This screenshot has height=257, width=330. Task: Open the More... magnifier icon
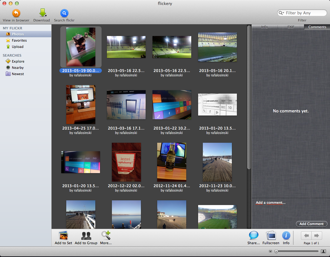click(106, 235)
